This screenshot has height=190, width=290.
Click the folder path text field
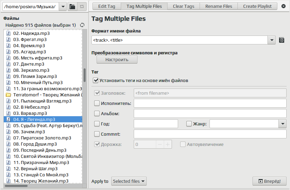pos(31,7)
